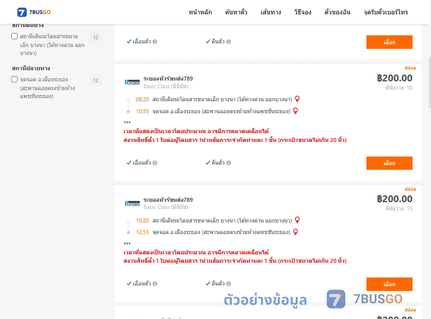The width and height of the screenshot is (431, 319).
Task: Click the สถานีปลายทาง filter heading
Action: point(31,68)
